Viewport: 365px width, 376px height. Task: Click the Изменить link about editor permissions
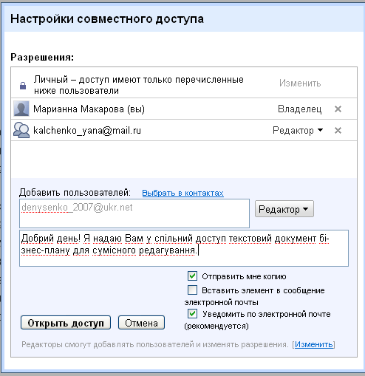314,344
